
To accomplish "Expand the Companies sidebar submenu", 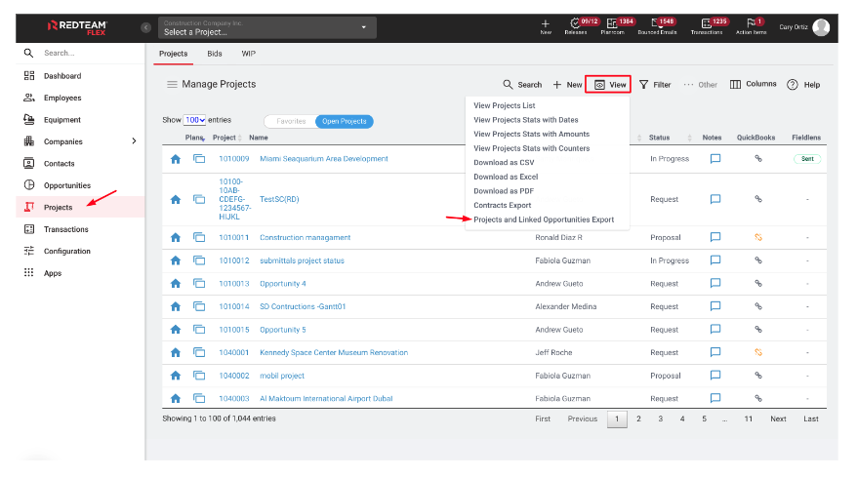I will tap(134, 141).
